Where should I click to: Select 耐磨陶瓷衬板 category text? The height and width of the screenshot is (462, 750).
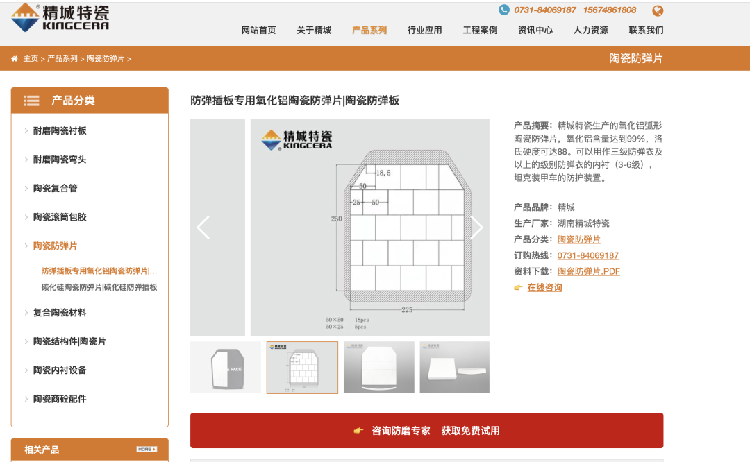(x=60, y=131)
